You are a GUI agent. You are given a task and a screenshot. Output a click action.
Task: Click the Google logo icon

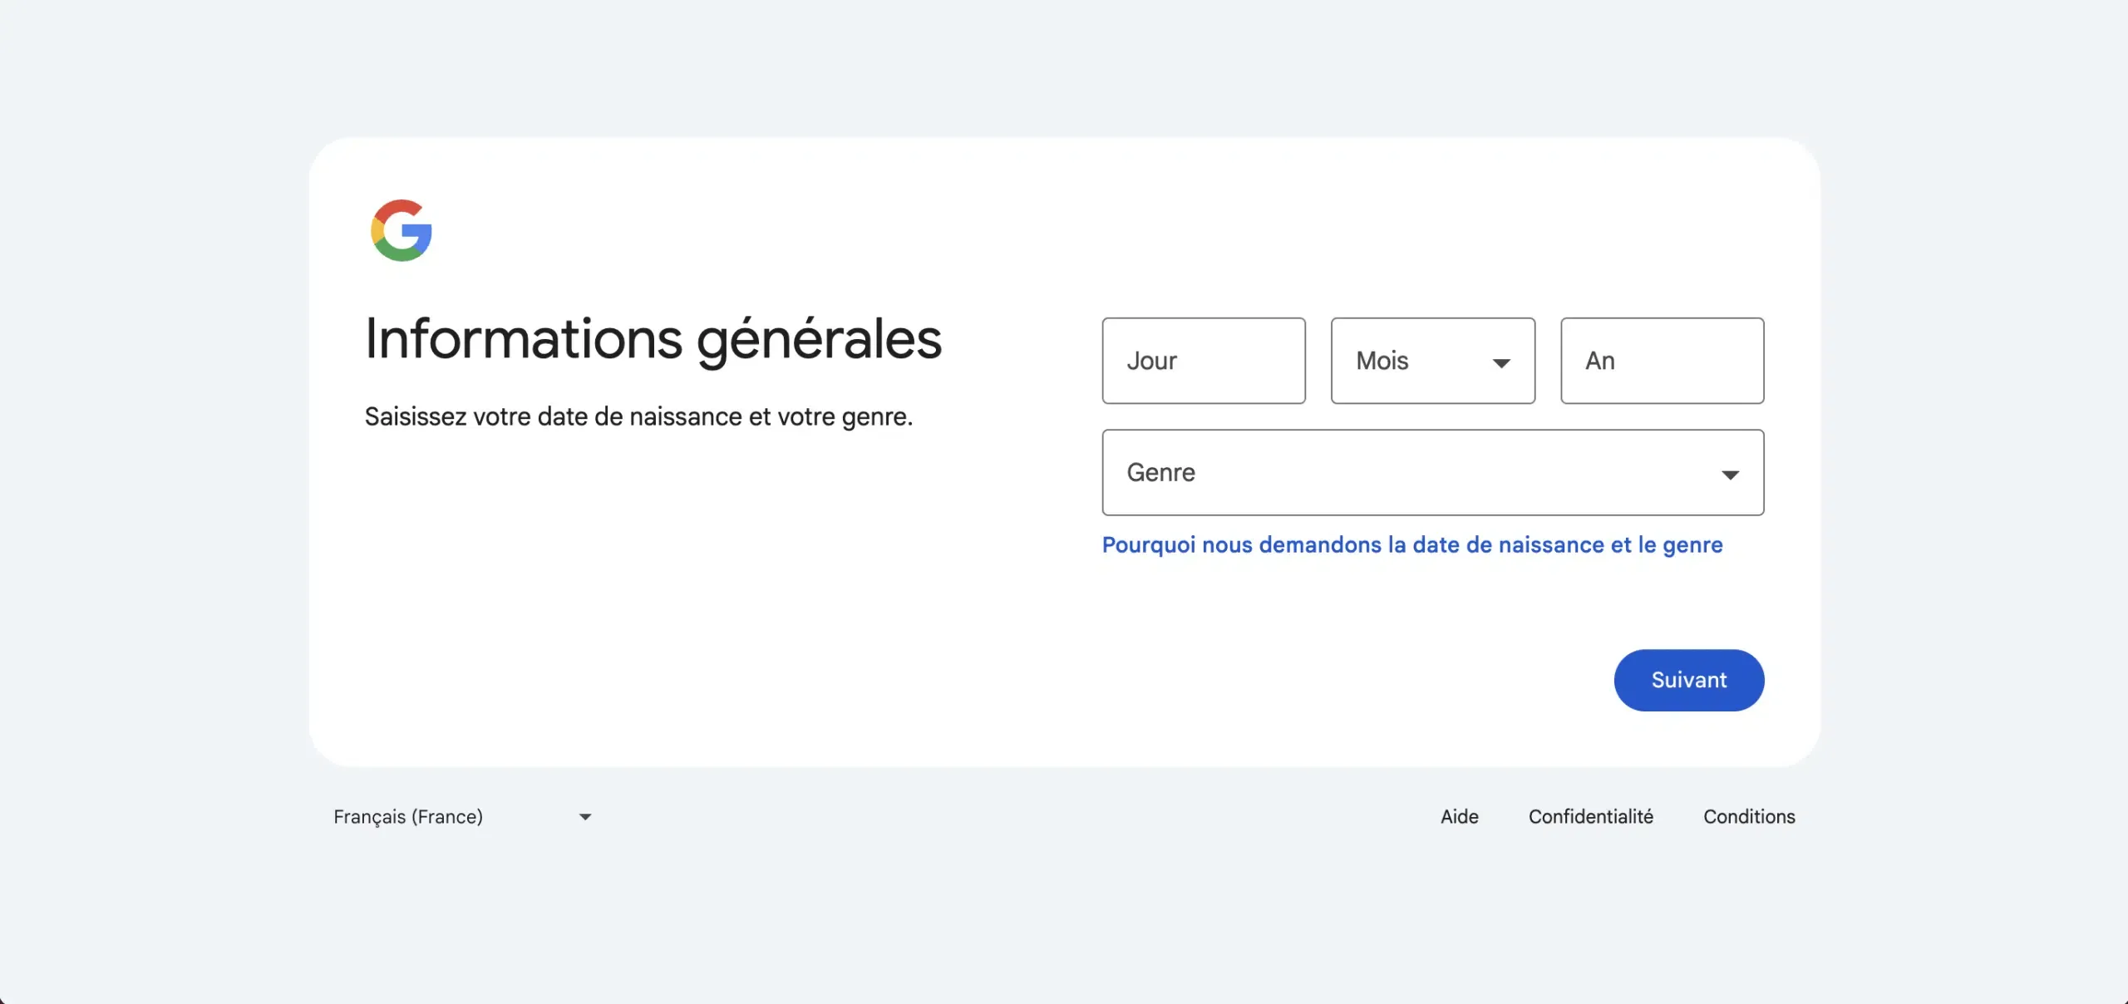pos(401,230)
